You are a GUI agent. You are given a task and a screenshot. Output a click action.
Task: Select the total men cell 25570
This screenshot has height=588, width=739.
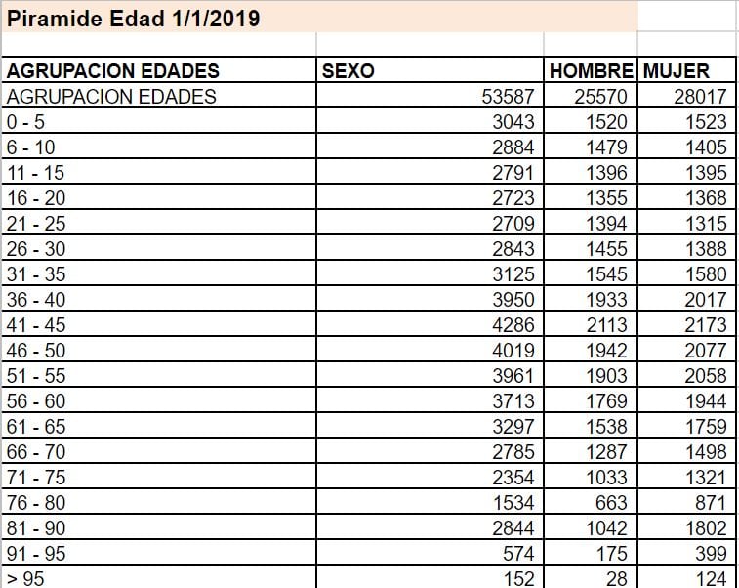598,97
